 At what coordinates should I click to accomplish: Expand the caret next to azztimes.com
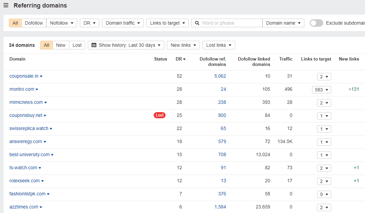41,207
